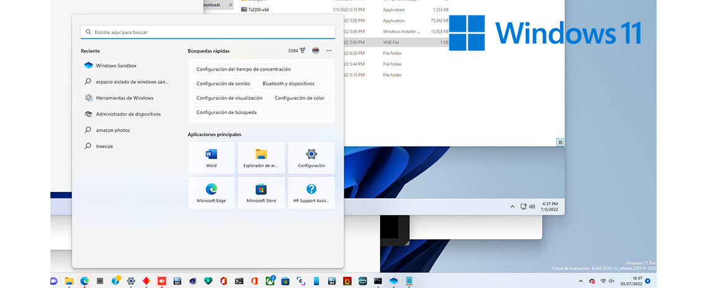Viewport: 707px width, 288px height.
Task: Open the blue Phone Link icon on taskbar
Action: click(x=316, y=281)
